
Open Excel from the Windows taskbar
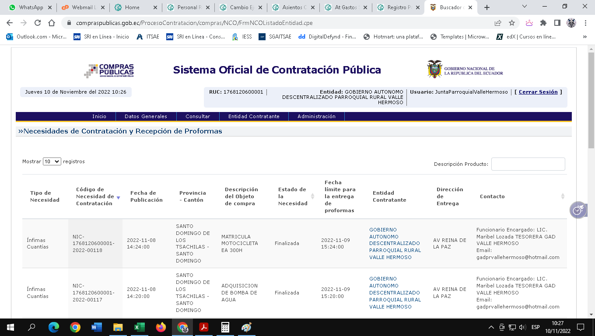(140, 327)
